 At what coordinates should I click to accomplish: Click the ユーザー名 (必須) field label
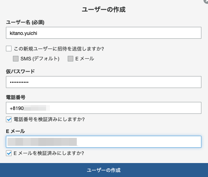coord(25,22)
